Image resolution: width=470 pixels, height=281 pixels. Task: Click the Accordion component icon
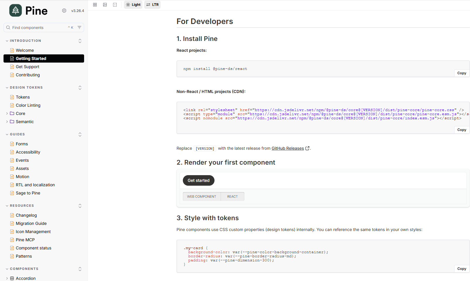point(12,278)
